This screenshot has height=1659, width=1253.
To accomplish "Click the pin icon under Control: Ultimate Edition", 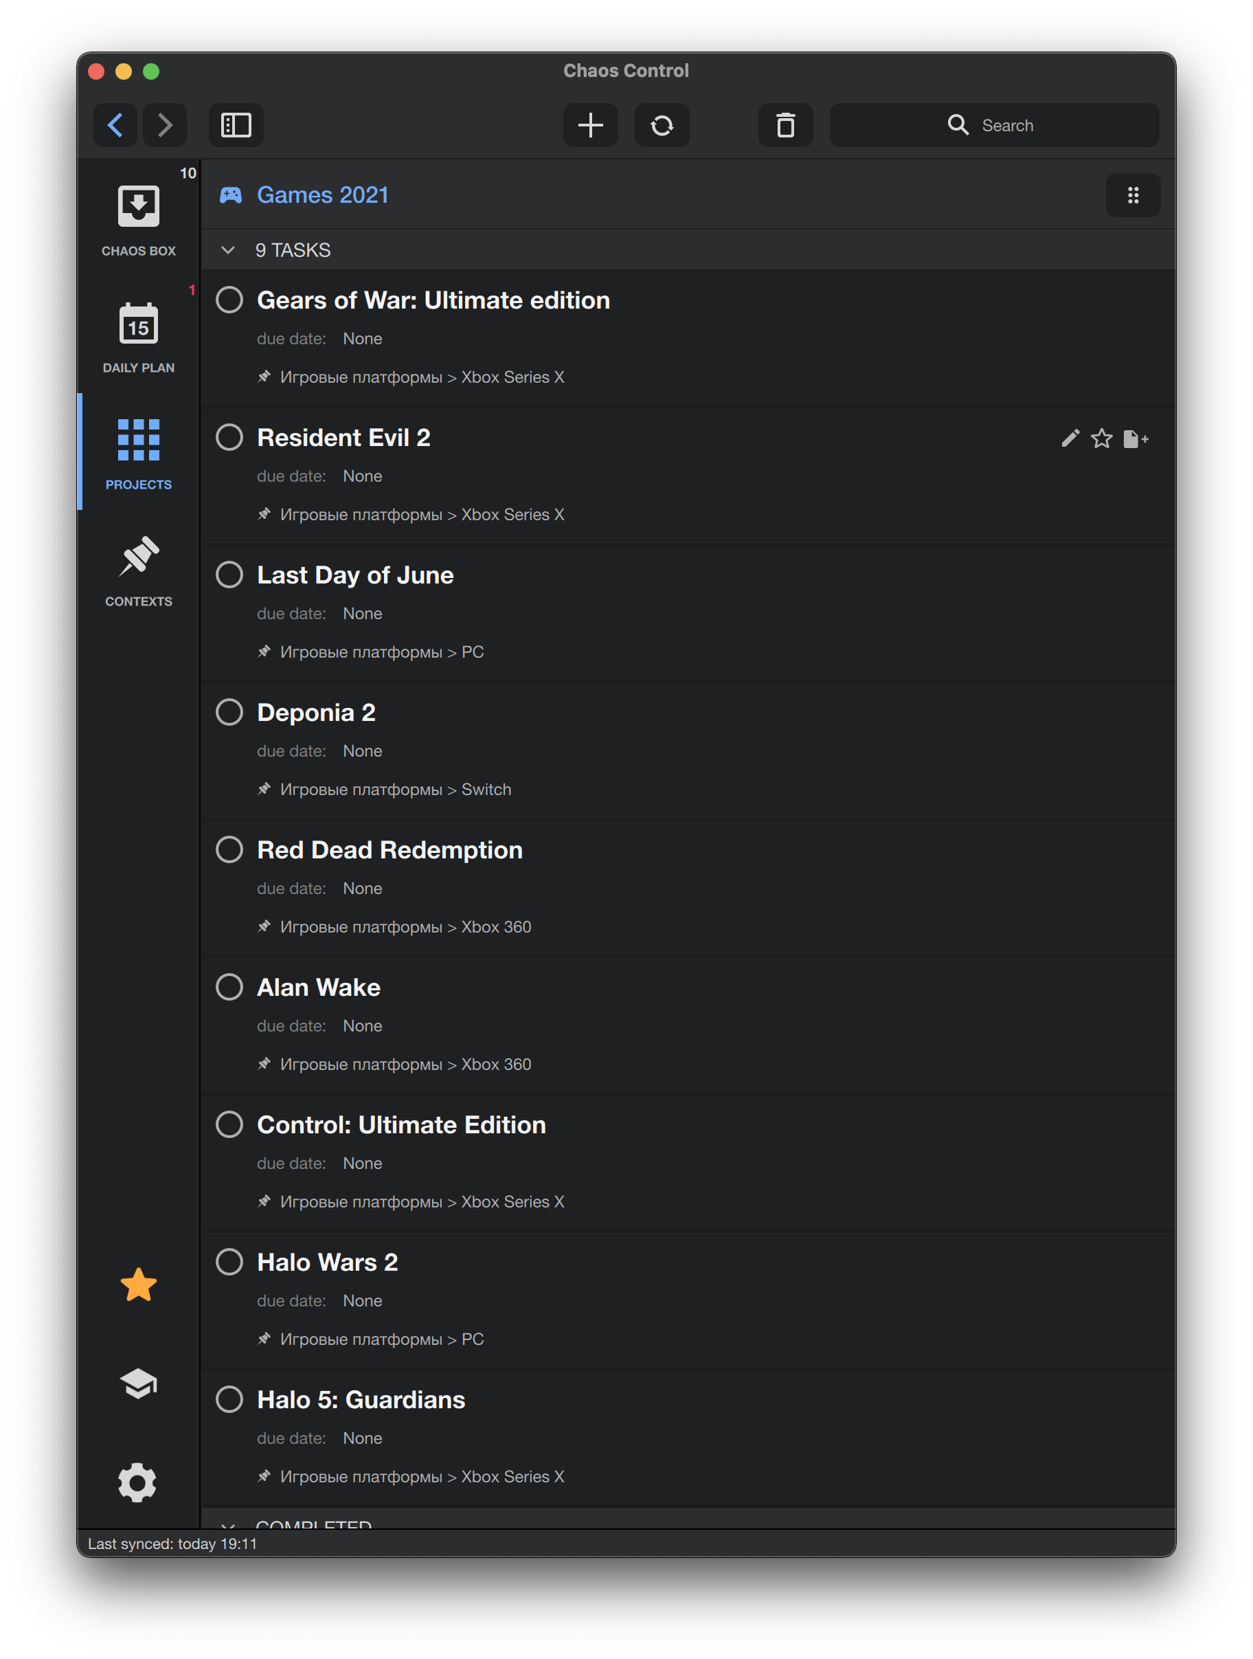I will [x=264, y=1201].
